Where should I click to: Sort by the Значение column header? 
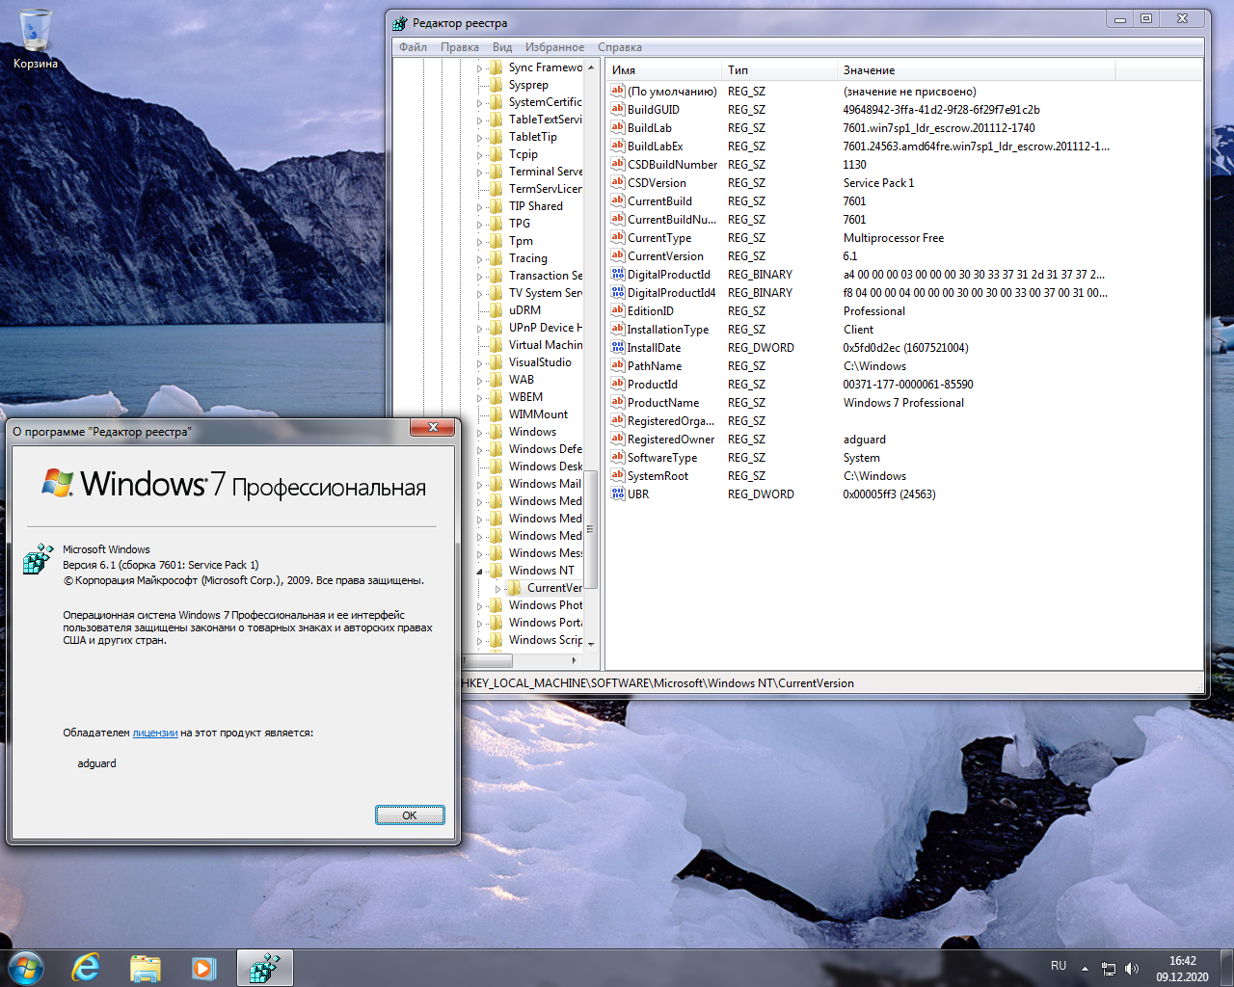[x=977, y=70]
